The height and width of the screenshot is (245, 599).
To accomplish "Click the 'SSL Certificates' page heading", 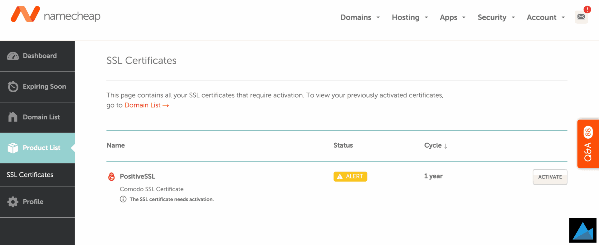I will [x=141, y=60].
